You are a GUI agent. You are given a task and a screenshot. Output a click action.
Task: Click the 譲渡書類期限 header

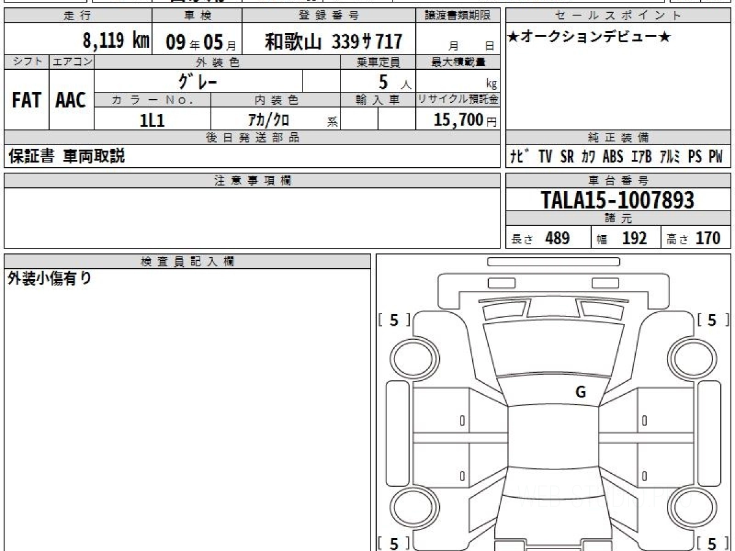click(x=458, y=16)
